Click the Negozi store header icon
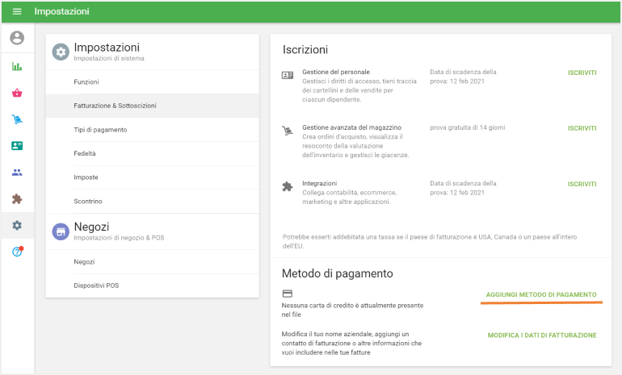622x375 pixels. click(x=61, y=231)
